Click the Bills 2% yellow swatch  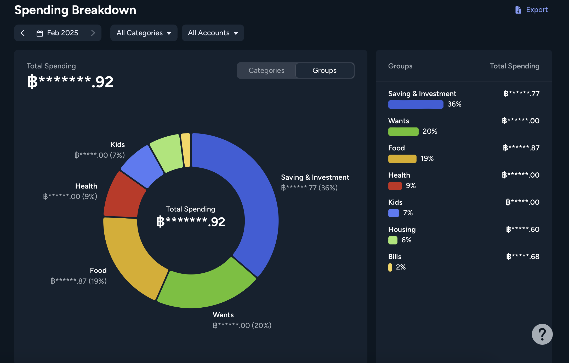[390, 267]
